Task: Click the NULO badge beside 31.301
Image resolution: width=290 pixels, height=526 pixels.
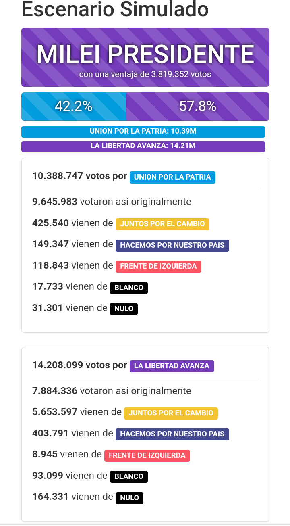Action: tap(124, 309)
